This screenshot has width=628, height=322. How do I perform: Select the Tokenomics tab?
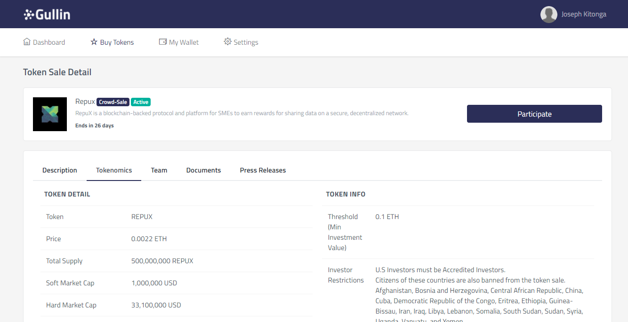coord(114,170)
